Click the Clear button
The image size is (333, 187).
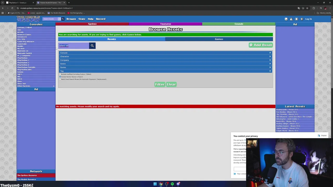click(171, 84)
